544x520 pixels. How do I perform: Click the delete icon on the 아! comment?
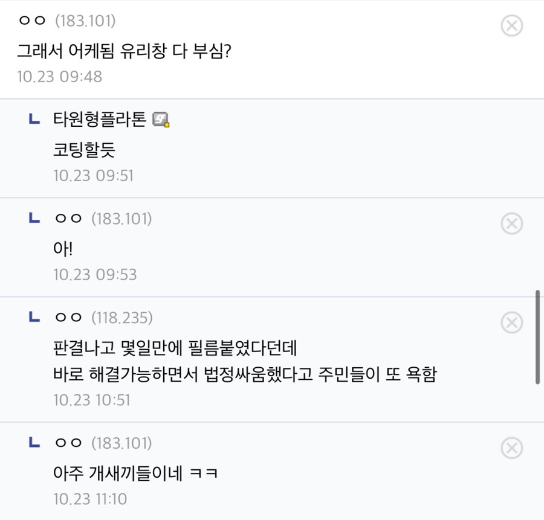[x=512, y=223]
